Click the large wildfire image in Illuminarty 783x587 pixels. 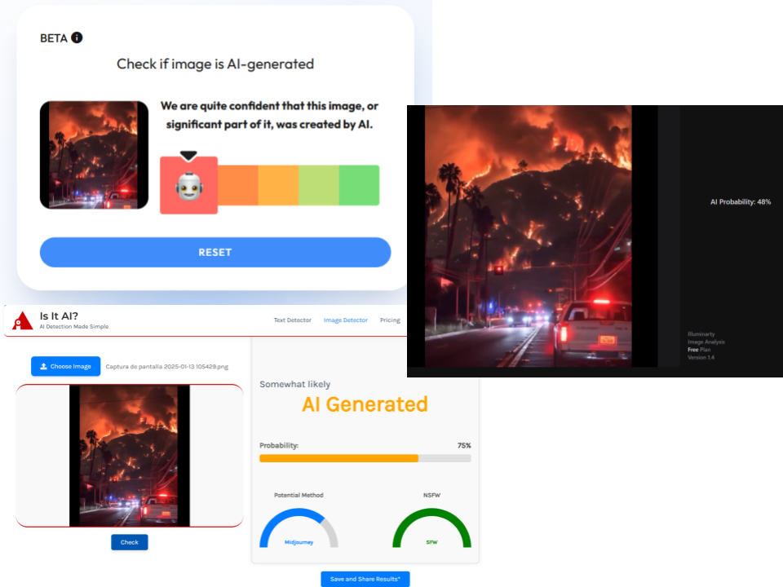529,236
